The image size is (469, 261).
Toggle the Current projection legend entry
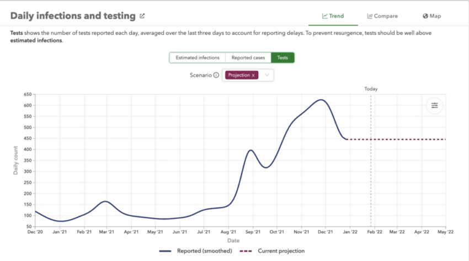(281, 251)
